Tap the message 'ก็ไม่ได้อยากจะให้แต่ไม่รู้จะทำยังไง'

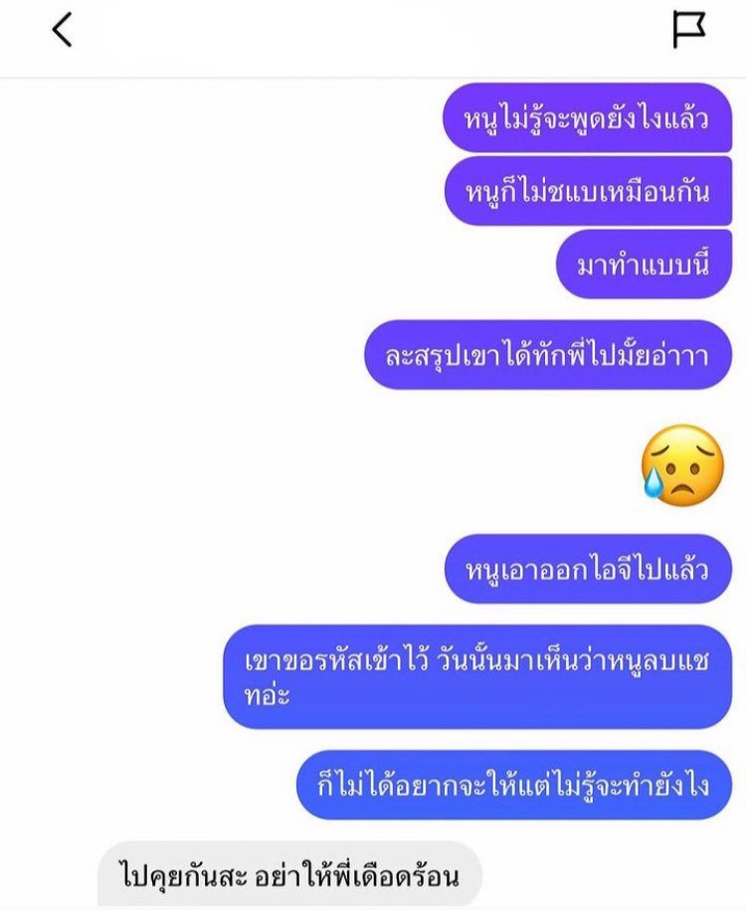tap(514, 785)
